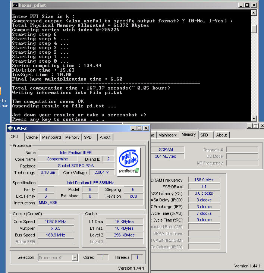Click the Brand ID value 2
This screenshot has height=273, width=264.
point(109,159)
